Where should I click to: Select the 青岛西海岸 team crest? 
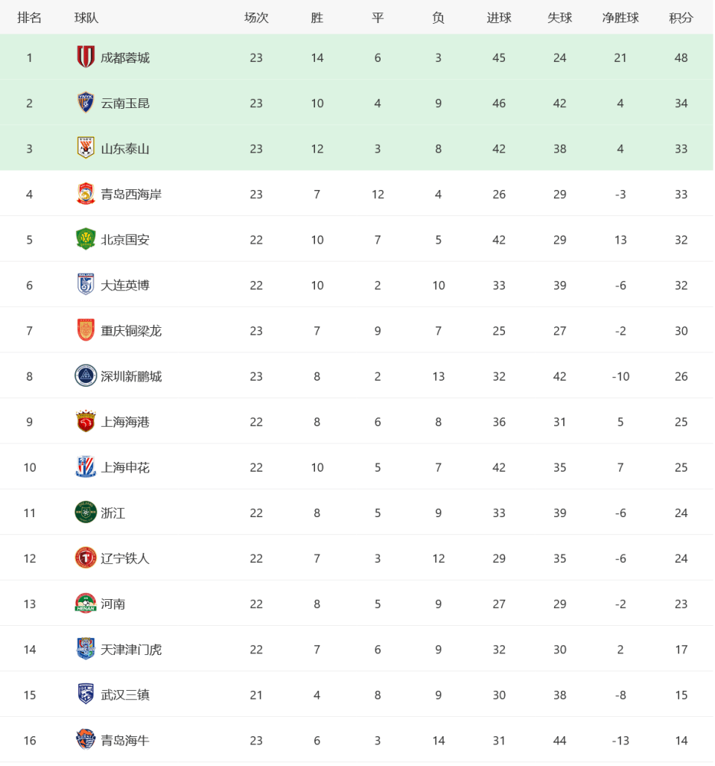86,194
